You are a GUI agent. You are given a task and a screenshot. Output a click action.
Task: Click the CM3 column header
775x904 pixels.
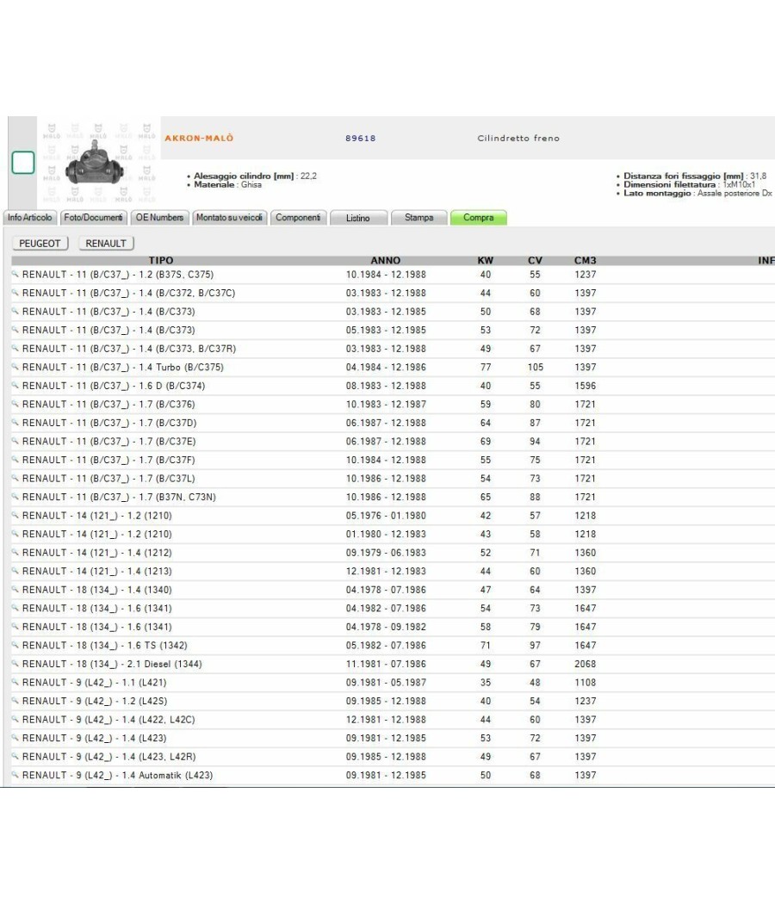[x=586, y=261]
